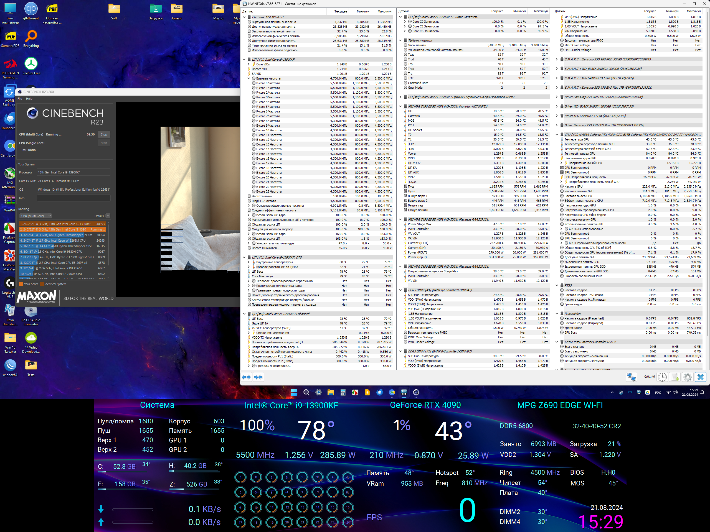710x532 pixels.
Task: Click HWiNFO log file start icon
Action: tap(675, 377)
